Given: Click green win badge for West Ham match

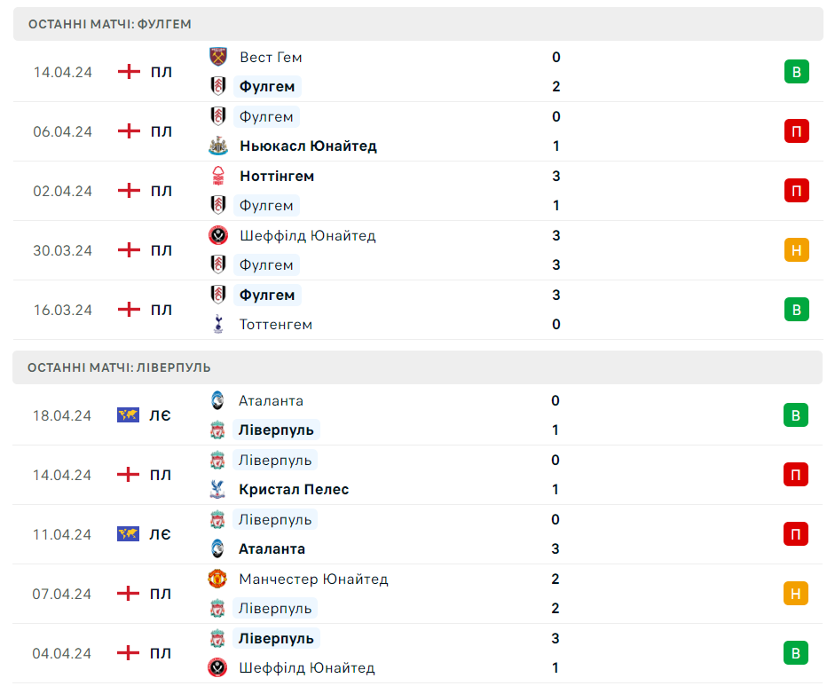Looking at the screenshot, I should click(x=796, y=72).
